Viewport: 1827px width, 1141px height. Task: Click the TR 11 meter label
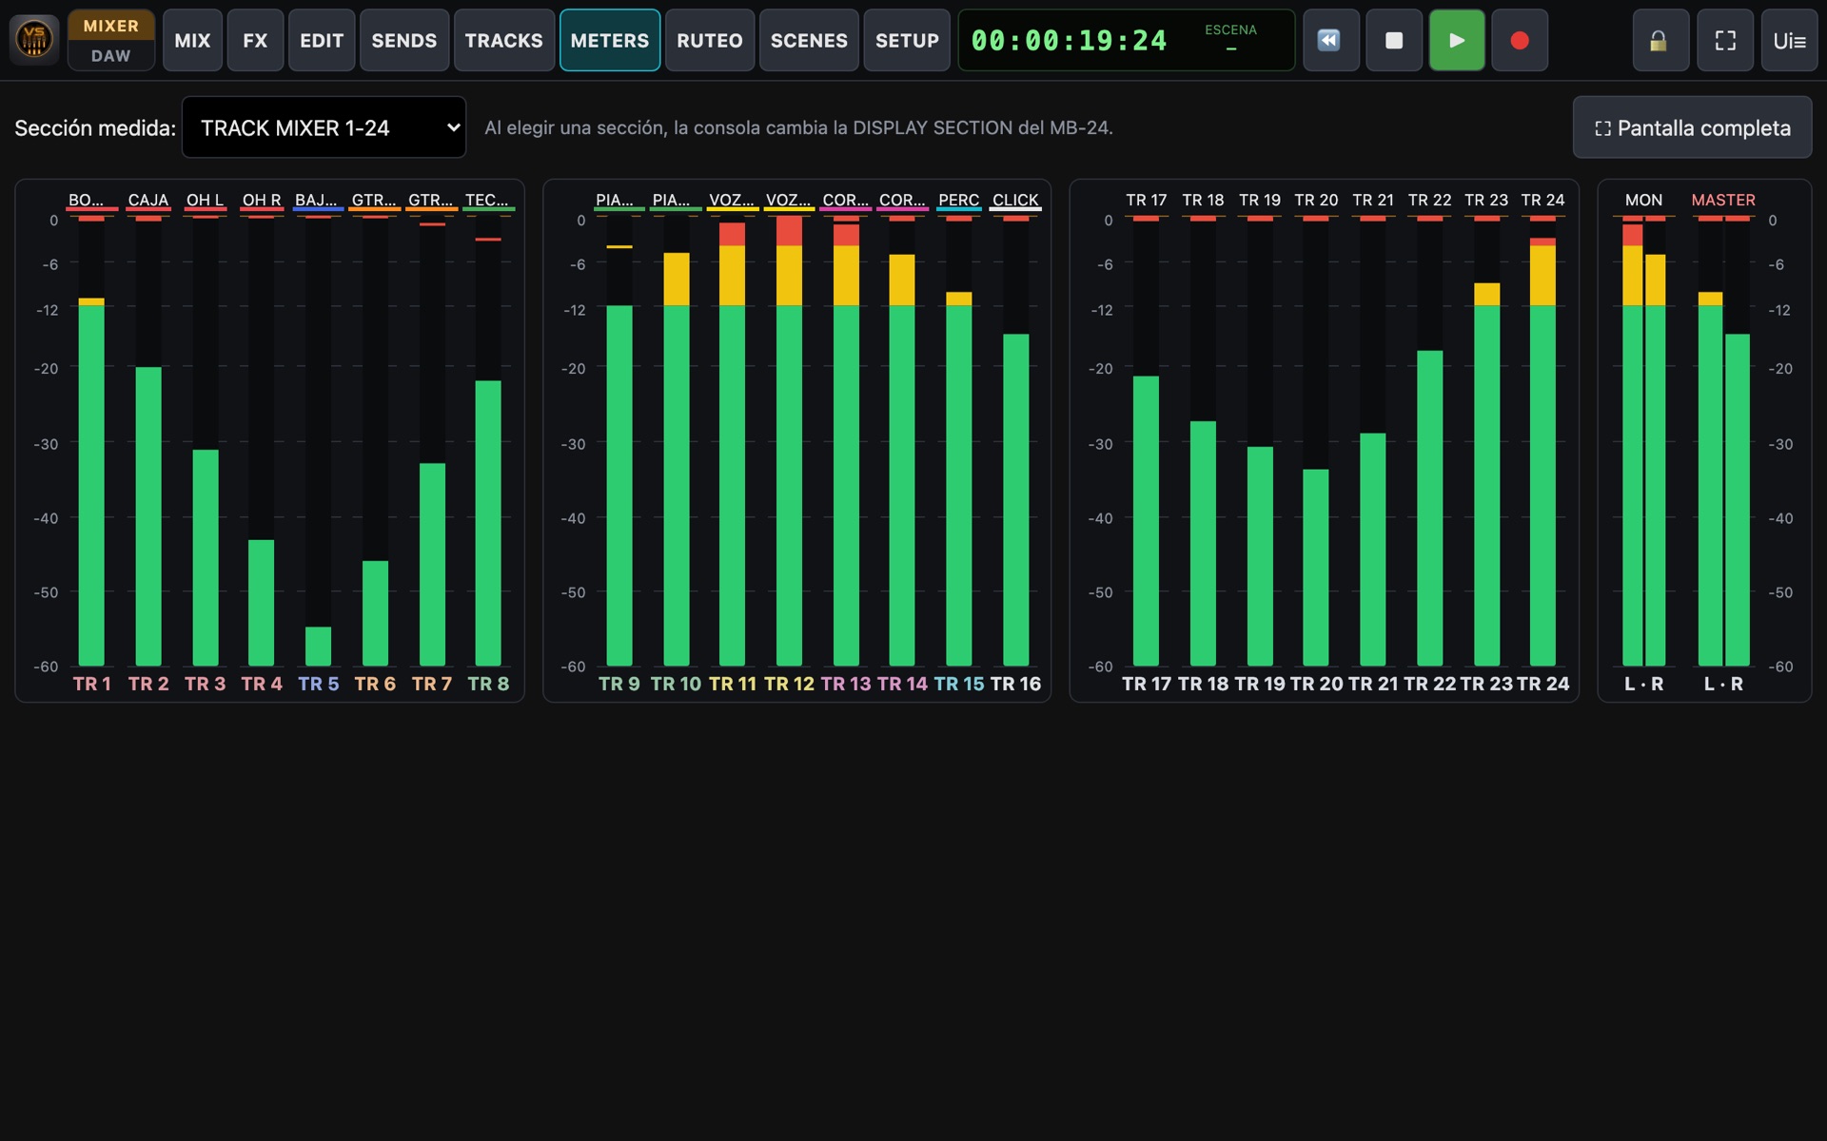[733, 684]
